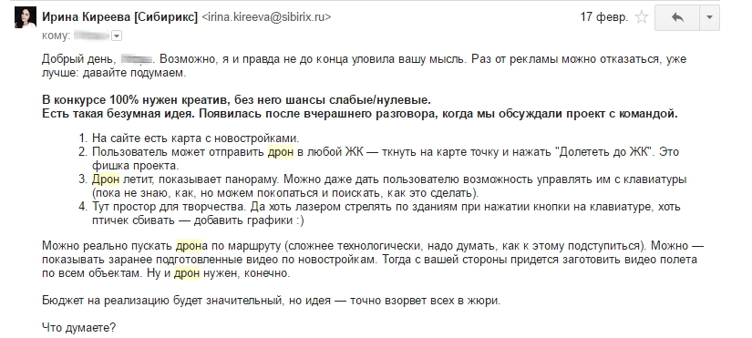
Task: Click the address irina.kireeva@sibirix.ru
Action: pos(267,17)
